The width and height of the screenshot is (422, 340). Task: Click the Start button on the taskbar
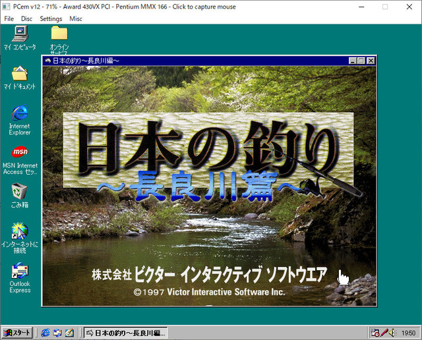coord(16,333)
